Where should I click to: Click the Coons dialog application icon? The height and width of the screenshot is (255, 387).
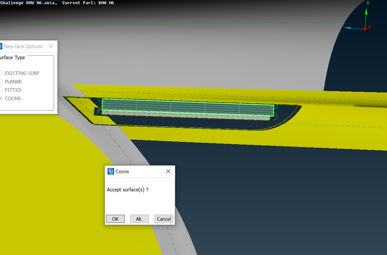111,171
